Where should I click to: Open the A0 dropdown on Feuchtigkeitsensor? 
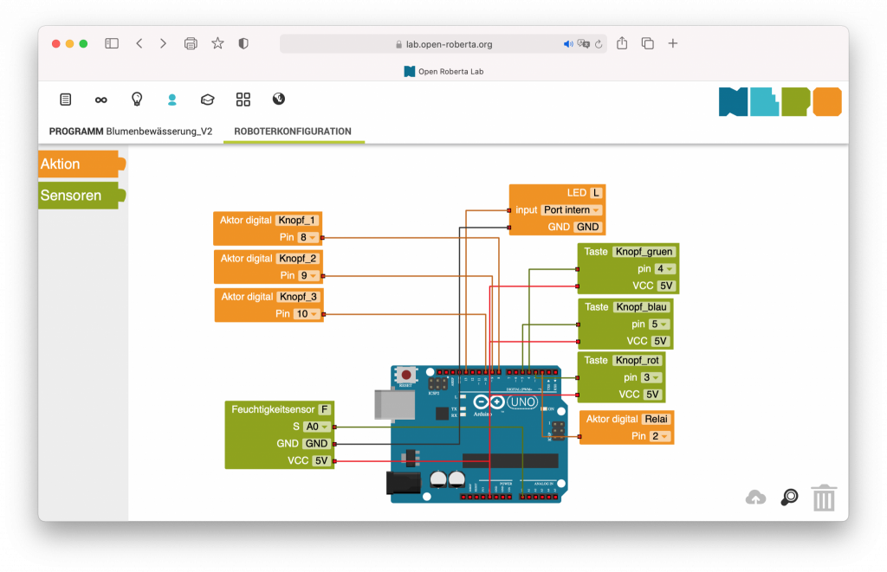(x=317, y=427)
